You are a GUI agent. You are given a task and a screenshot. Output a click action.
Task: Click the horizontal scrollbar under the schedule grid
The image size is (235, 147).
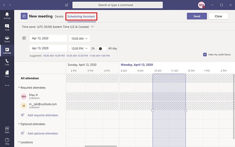[101, 146]
